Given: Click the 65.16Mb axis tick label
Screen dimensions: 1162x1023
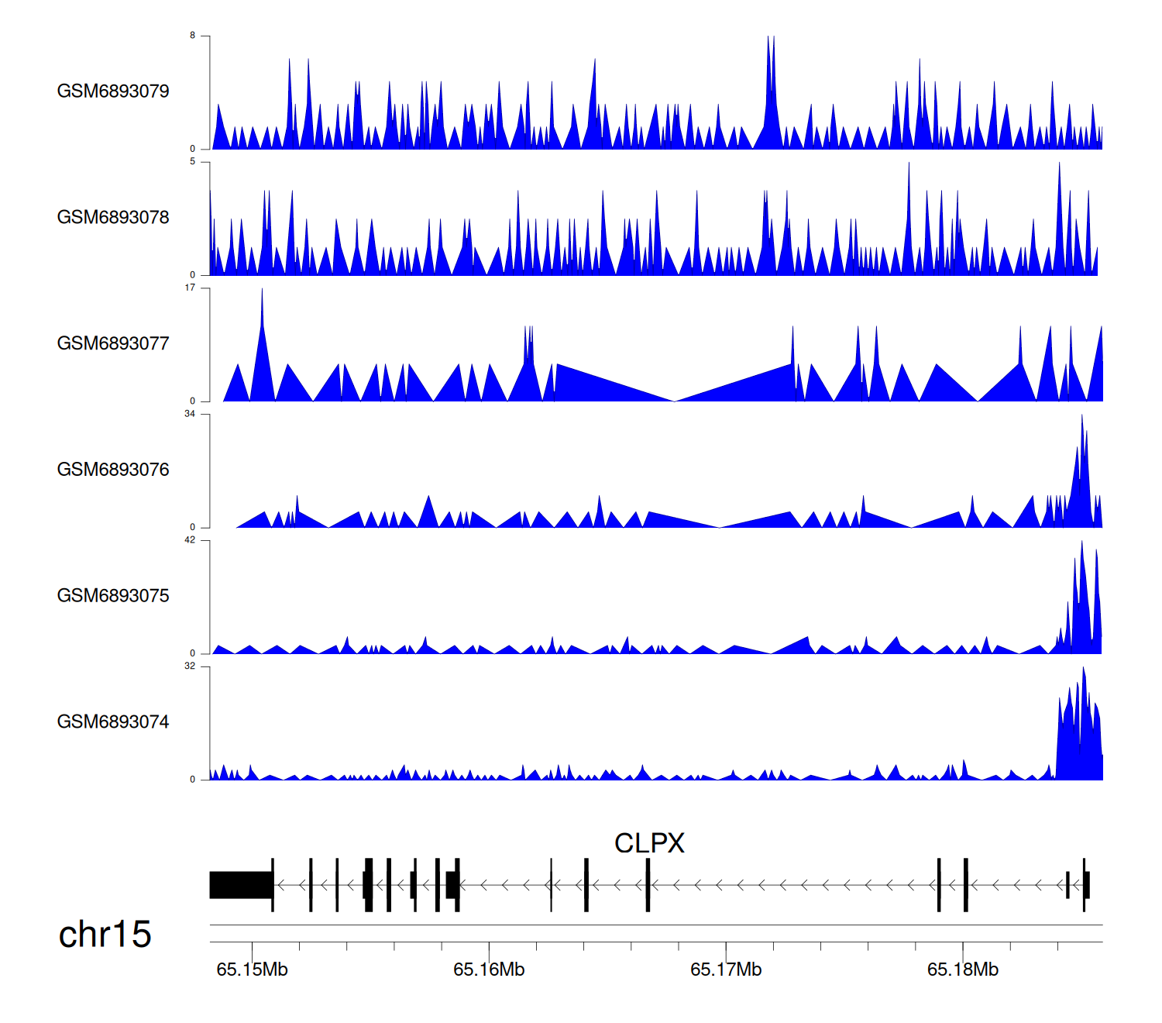Looking at the screenshot, I should coord(489,970).
